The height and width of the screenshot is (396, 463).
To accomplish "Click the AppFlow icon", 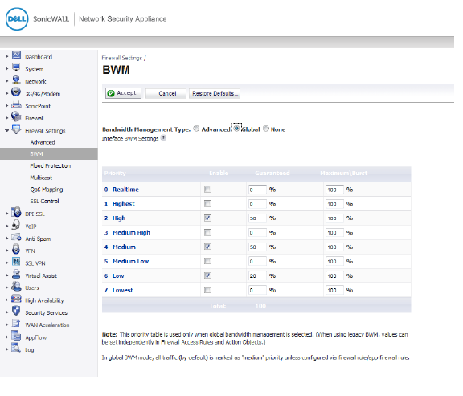I will click(x=16, y=336).
